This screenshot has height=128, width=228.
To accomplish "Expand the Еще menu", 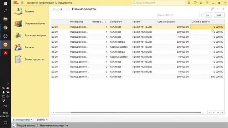I will click(219, 15).
